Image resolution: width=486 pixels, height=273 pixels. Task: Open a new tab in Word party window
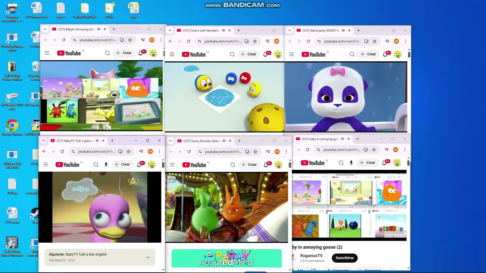[x=358, y=30]
